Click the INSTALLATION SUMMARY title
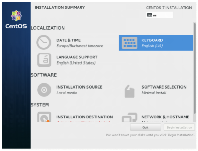Image resolution: width=198 pixels, height=151 pixels. pos(60,7)
